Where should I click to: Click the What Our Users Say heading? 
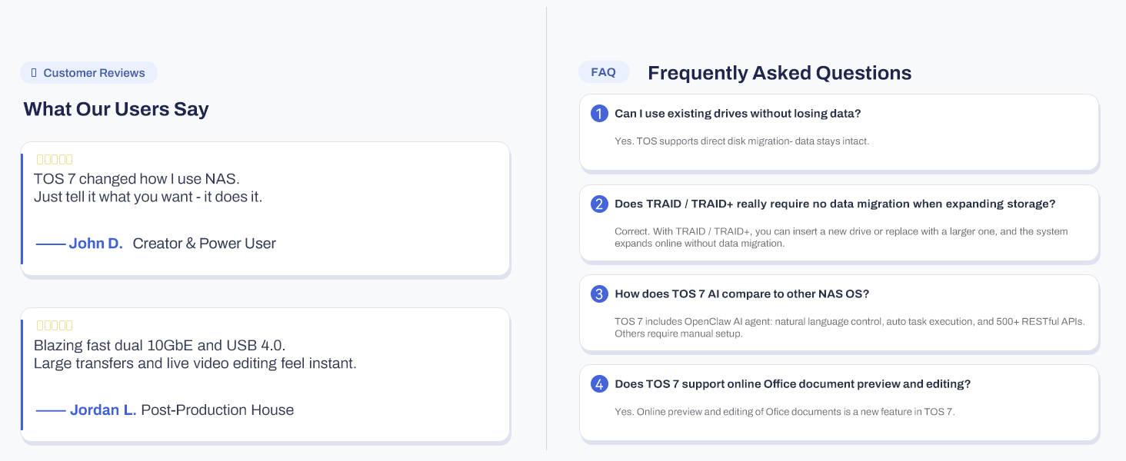click(x=116, y=109)
